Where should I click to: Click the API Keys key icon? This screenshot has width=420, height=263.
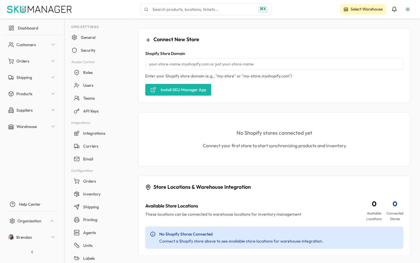[77, 111]
